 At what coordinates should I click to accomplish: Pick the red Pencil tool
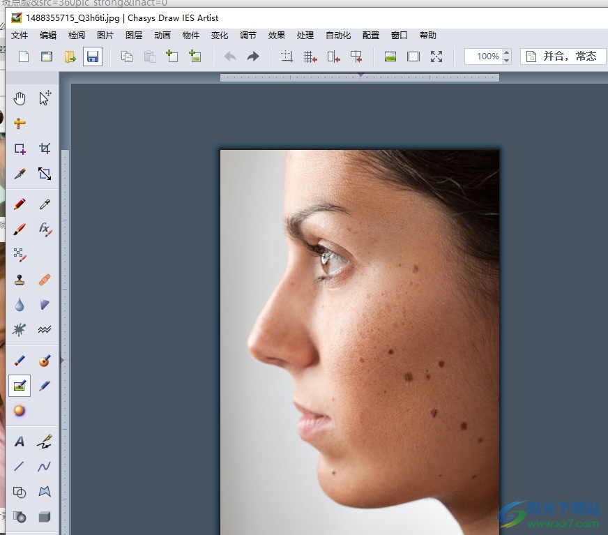20,204
